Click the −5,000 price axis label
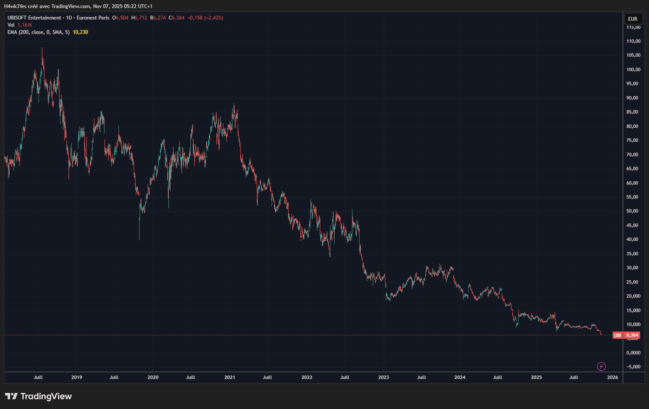The width and height of the screenshot is (649, 409). (x=632, y=367)
